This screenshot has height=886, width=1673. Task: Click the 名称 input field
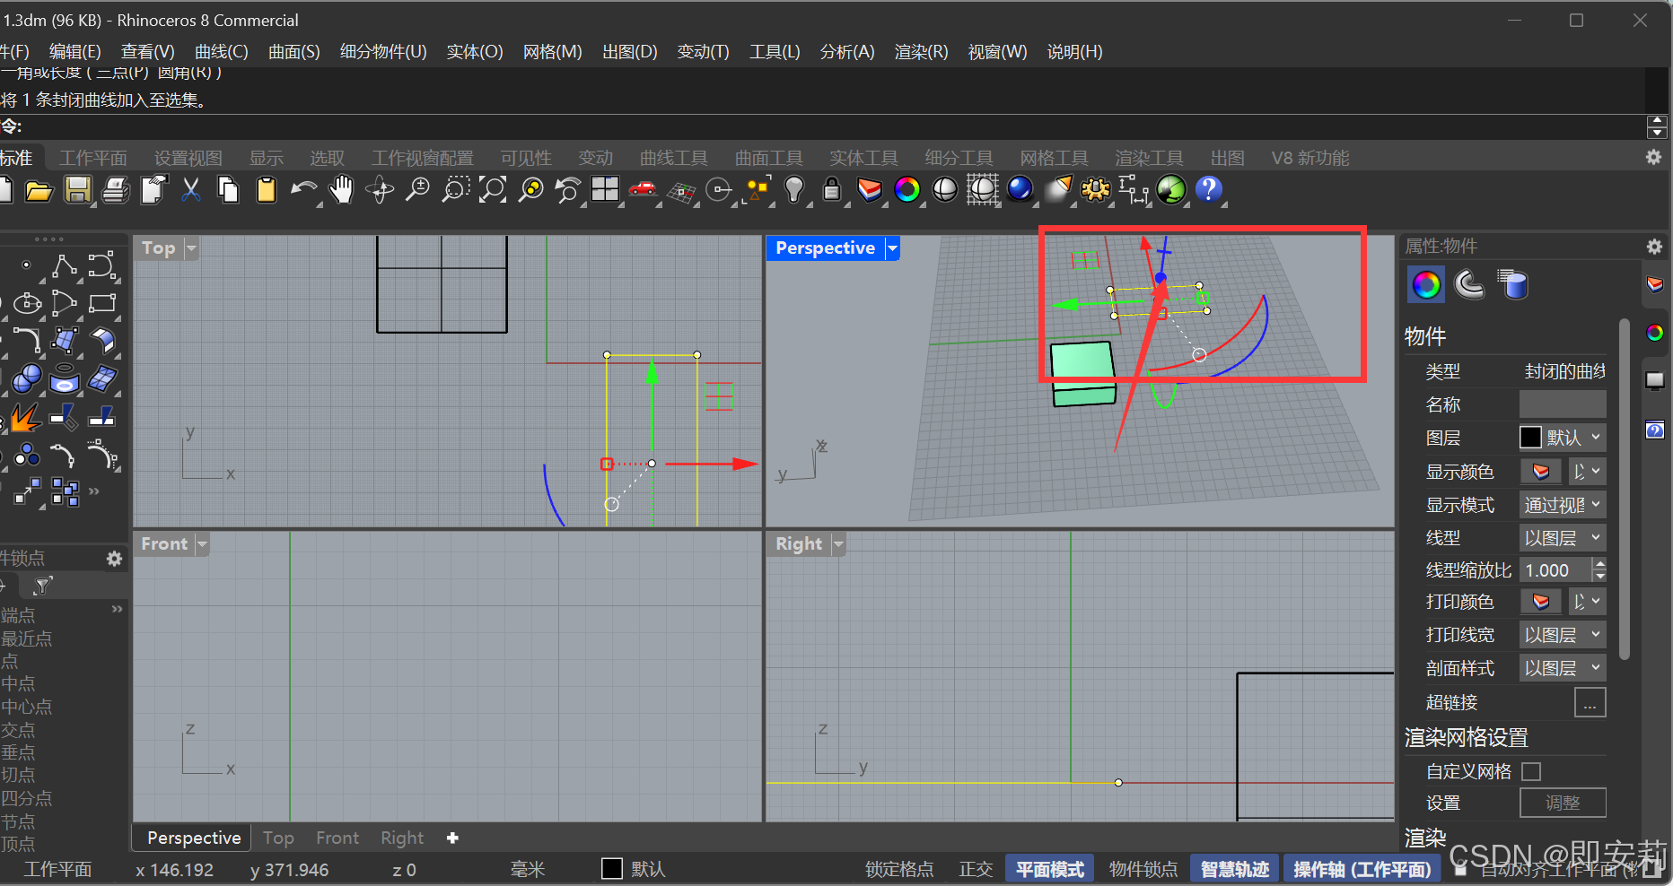coord(1562,404)
